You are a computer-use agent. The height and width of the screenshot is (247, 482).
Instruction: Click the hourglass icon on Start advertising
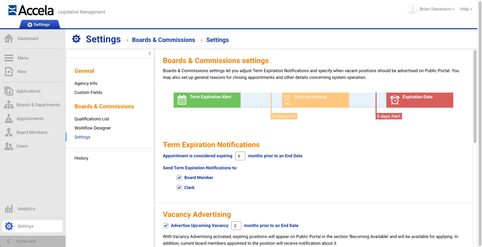[287, 100]
